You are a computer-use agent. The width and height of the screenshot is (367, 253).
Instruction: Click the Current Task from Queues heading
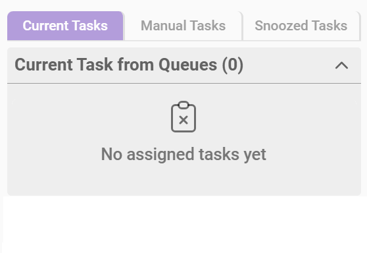pyautogui.click(x=129, y=65)
